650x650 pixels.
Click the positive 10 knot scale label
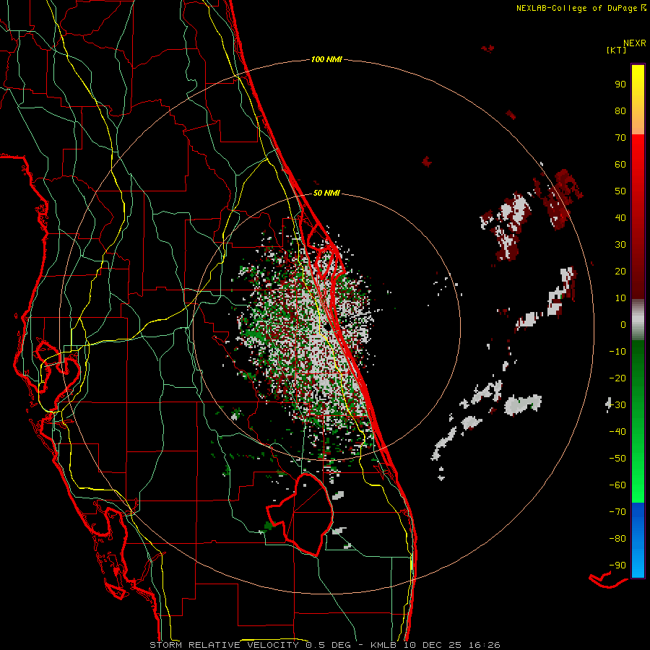pos(620,298)
